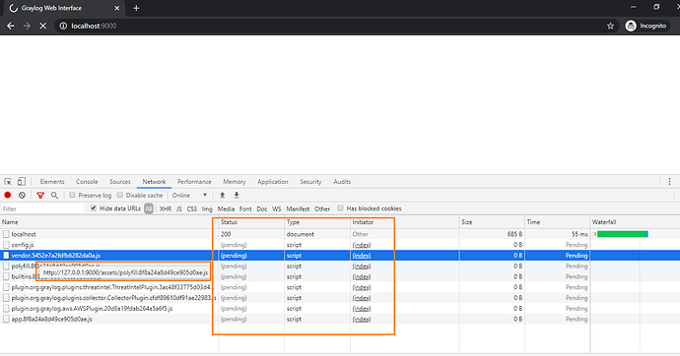This screenshot has height=356, width=680.
Task: Open network search with the magnifier icon
Action: [54, 196]
